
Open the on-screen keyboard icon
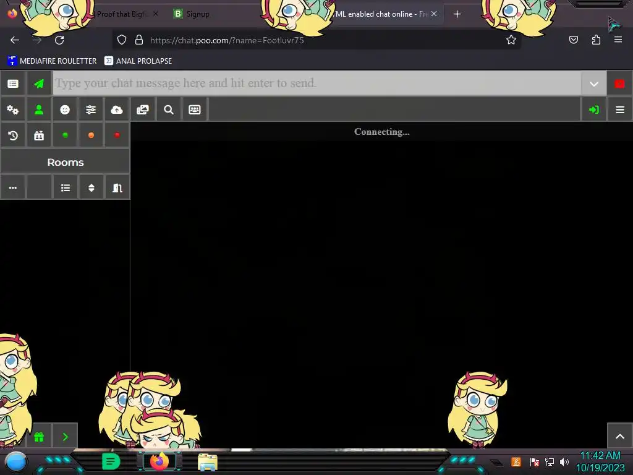pos(195,109)
